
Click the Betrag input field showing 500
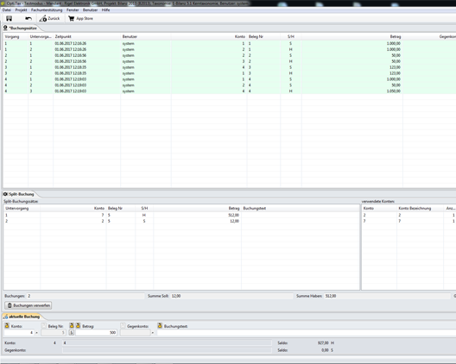(x=96, y=333)
